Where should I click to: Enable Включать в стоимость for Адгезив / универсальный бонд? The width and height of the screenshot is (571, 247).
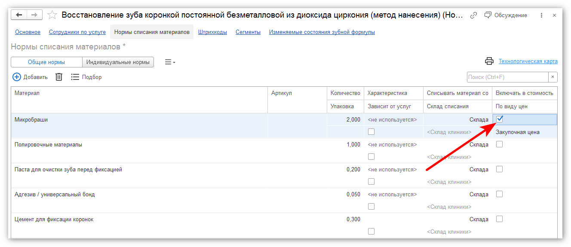(499, 194)
